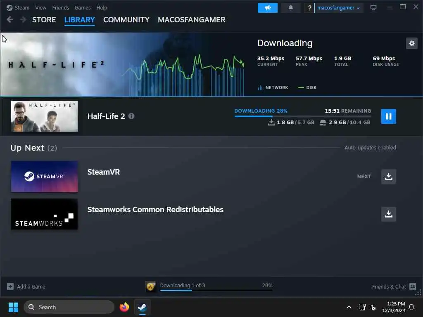Open the Games menu

[x=83, y=7]
